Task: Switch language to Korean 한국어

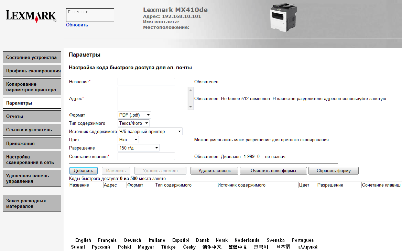Action: 261,247
